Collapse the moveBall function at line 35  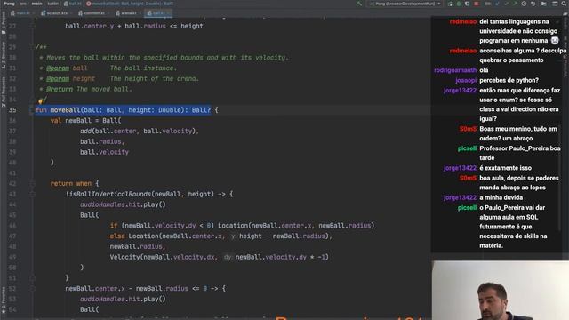[x=32, y=110]
